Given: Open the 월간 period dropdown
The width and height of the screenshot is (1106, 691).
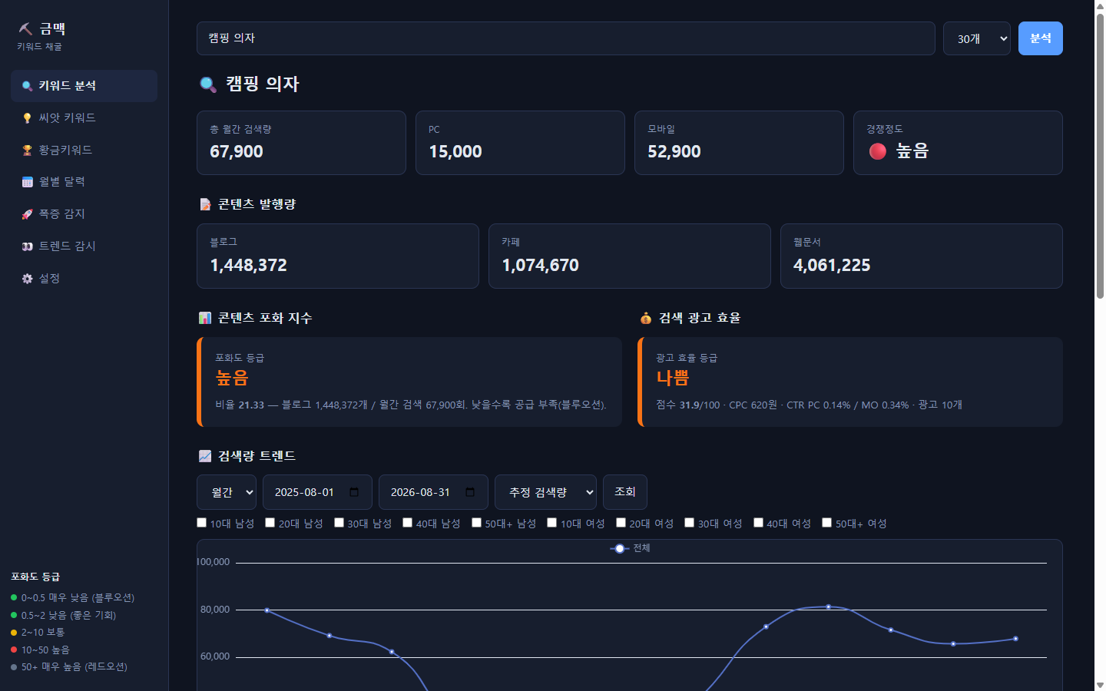Looking at the screenshot, I should pyautogui.click(x=227, y=492).
